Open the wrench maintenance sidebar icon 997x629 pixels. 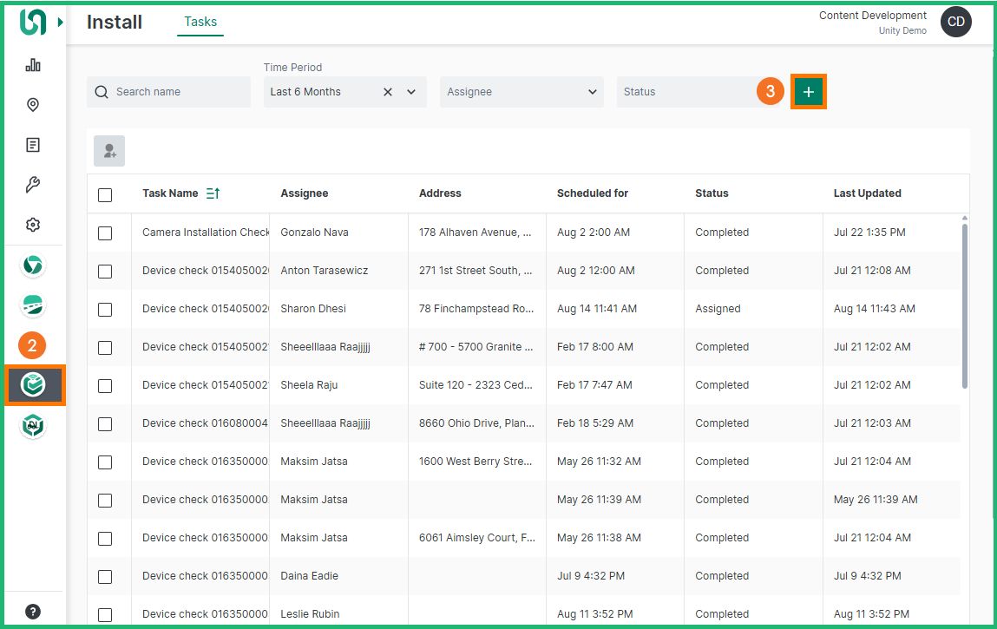[33, 185]
